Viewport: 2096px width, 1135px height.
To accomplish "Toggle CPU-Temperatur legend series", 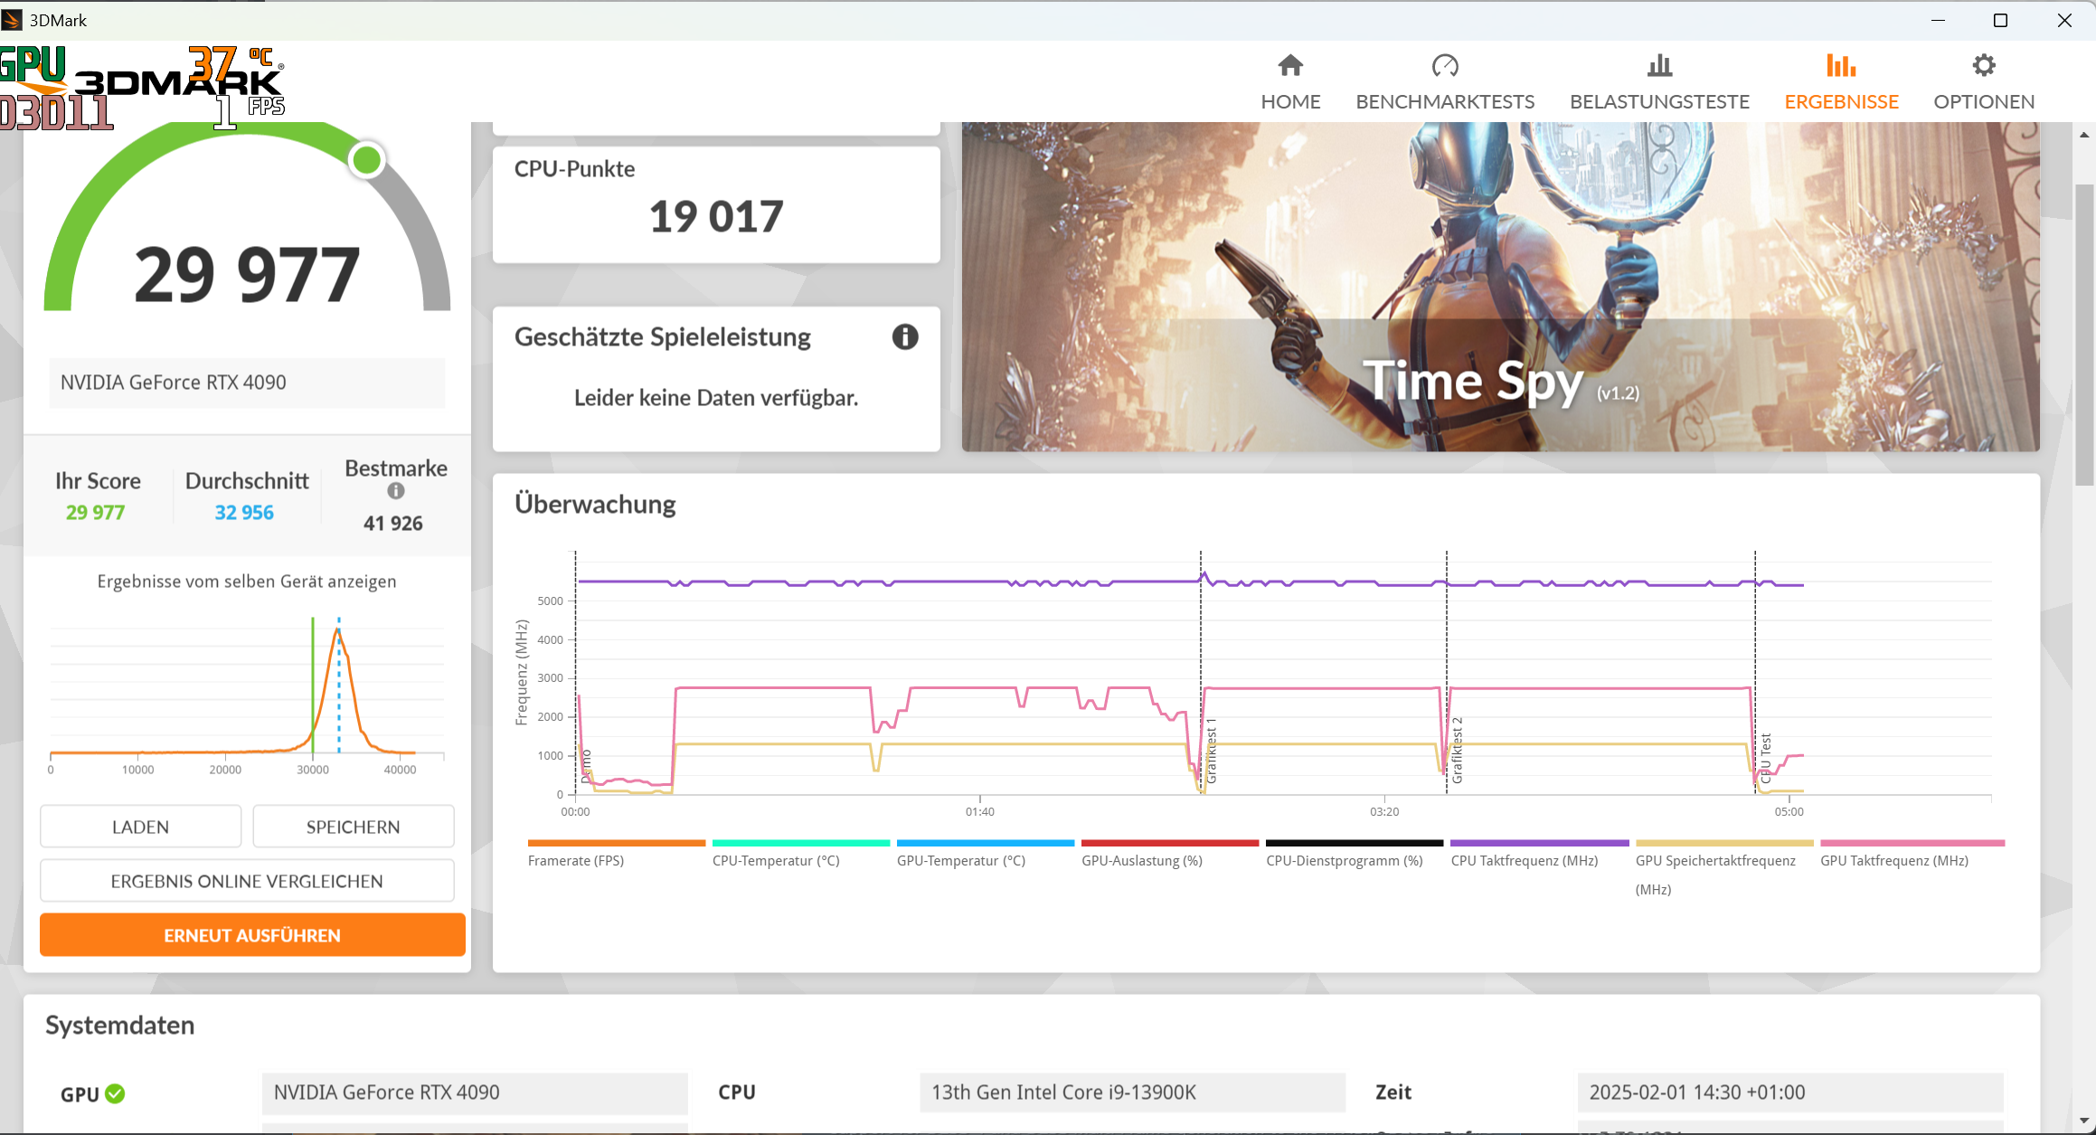I will click(x=776, y=860).
